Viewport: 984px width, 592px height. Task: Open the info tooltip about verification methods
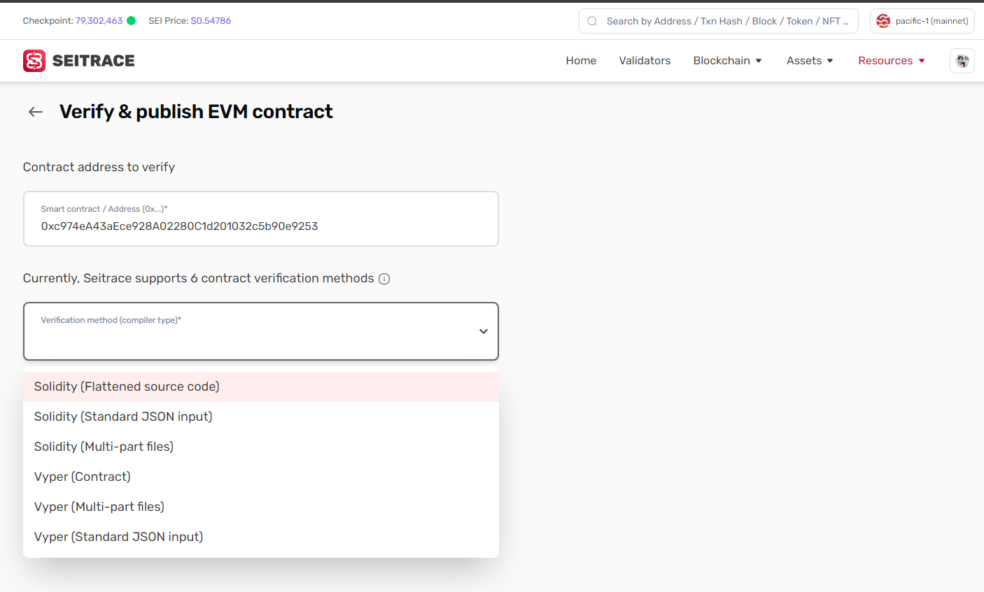(384, 278)
